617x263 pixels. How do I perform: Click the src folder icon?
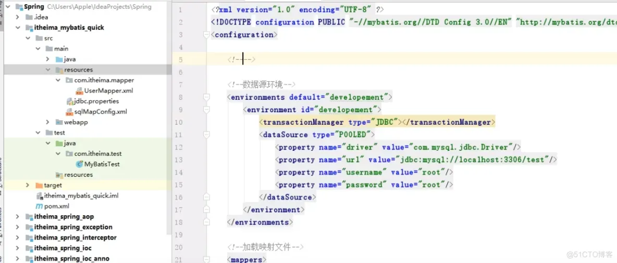click(x=40, y=38)
